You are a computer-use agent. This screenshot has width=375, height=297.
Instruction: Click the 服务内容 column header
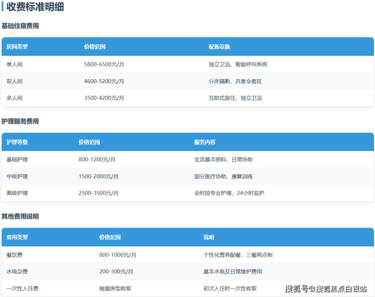205,142
